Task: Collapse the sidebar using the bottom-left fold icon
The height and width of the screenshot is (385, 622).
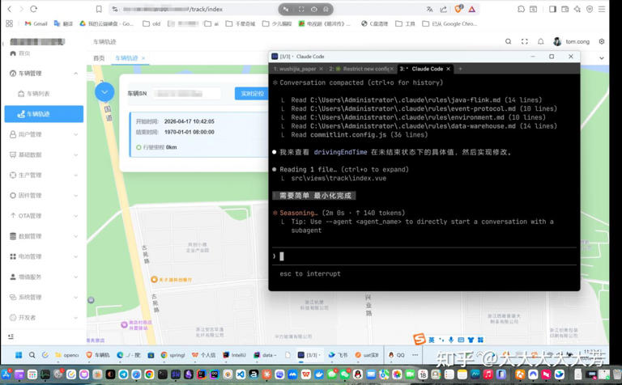Action: [11, 336]
